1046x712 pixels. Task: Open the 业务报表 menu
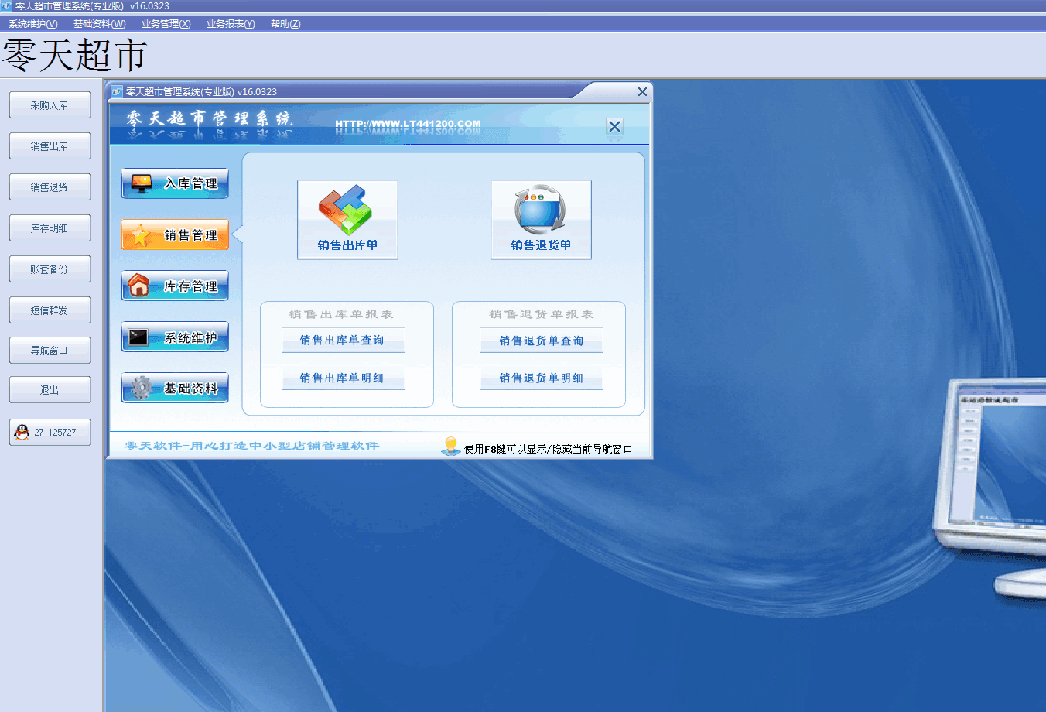tap(230, 24)
